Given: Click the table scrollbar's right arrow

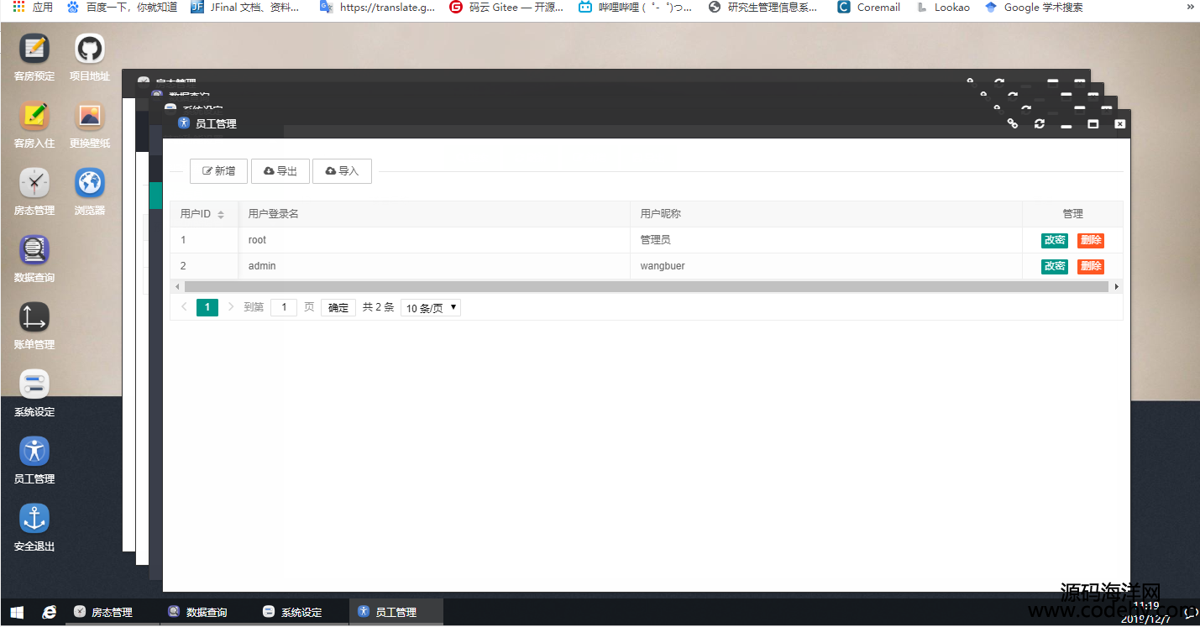Looking at the screenshot, I should tap(1116, 287).
